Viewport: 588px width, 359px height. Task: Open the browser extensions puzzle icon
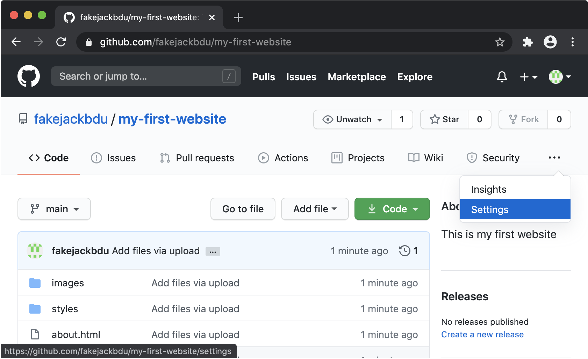[x=528, y=42]
